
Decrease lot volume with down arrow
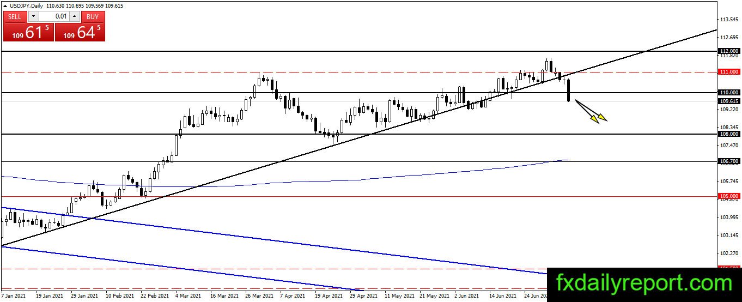point(33,16)
